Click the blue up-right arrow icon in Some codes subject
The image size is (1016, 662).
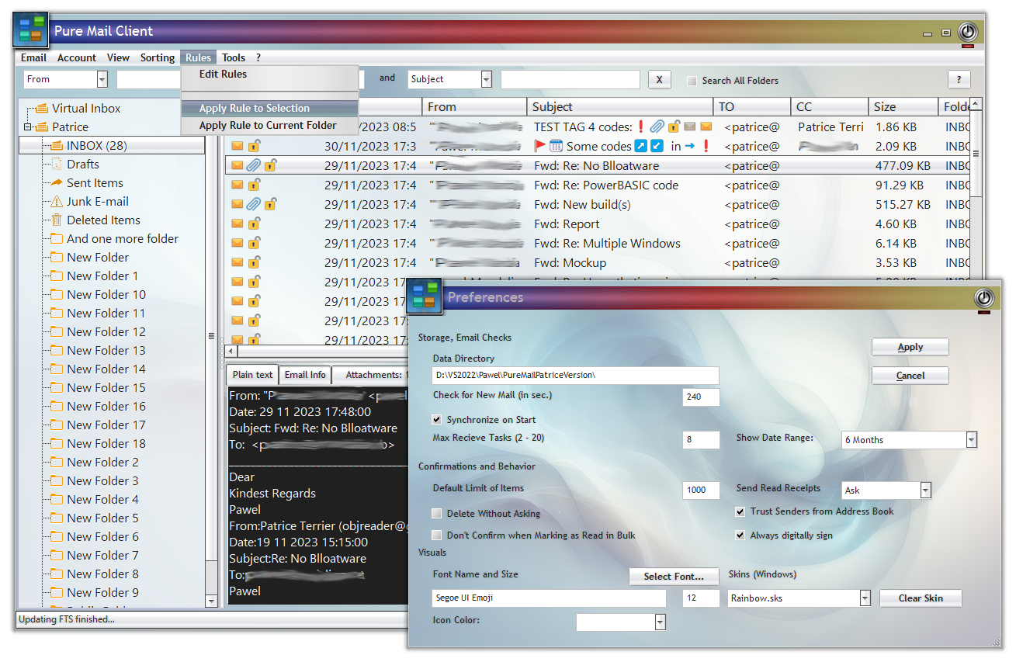(x=641, y=146)
